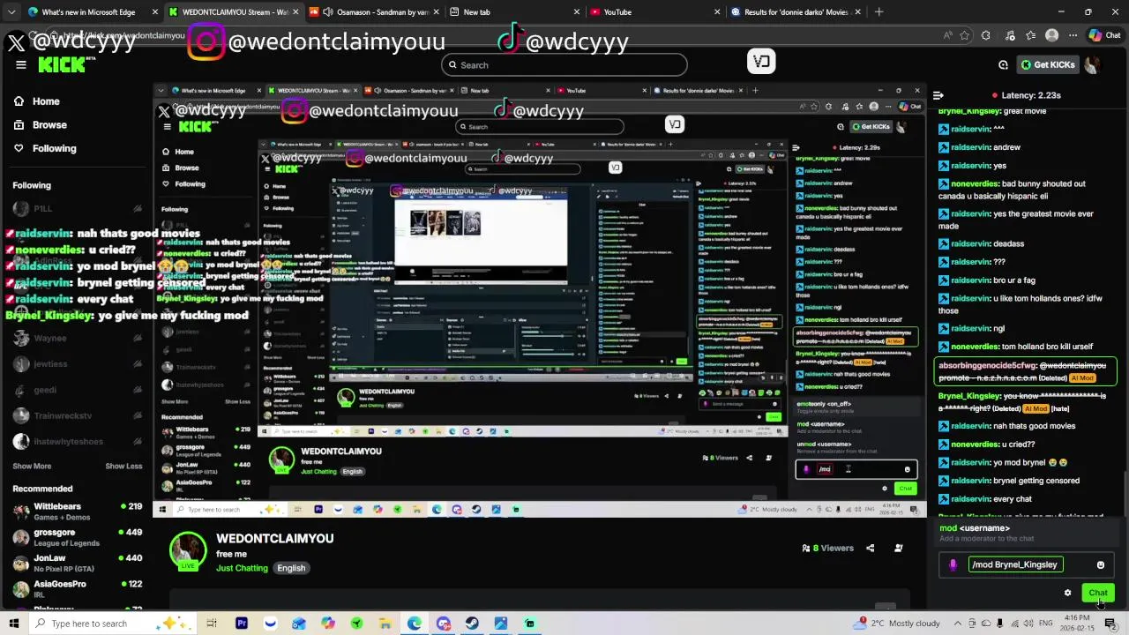This screenshot has height=635, width=1129.
Task: Switch to the YouTube tab
Action: pyautogui.click(x=654, y=12)
